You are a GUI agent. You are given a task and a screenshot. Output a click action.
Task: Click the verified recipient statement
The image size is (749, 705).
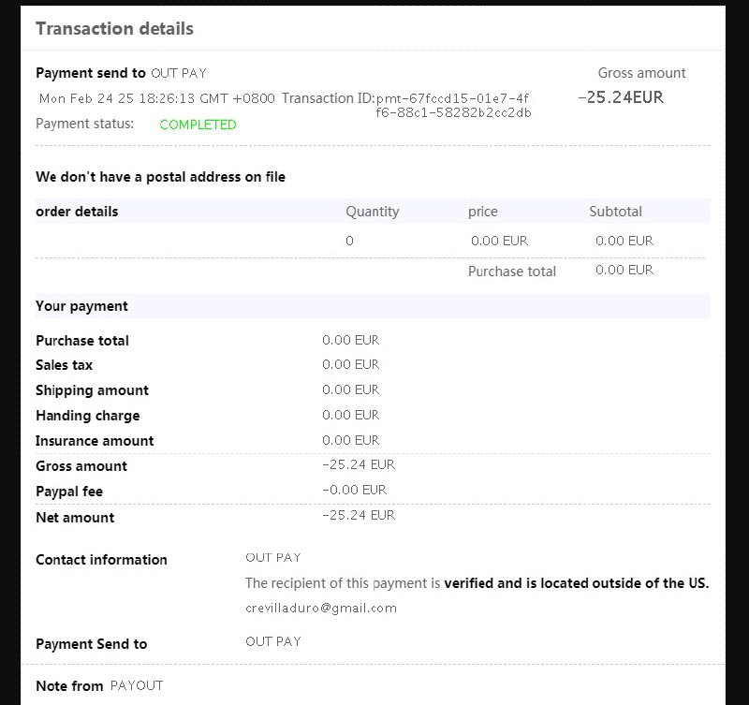coord(477,583)
